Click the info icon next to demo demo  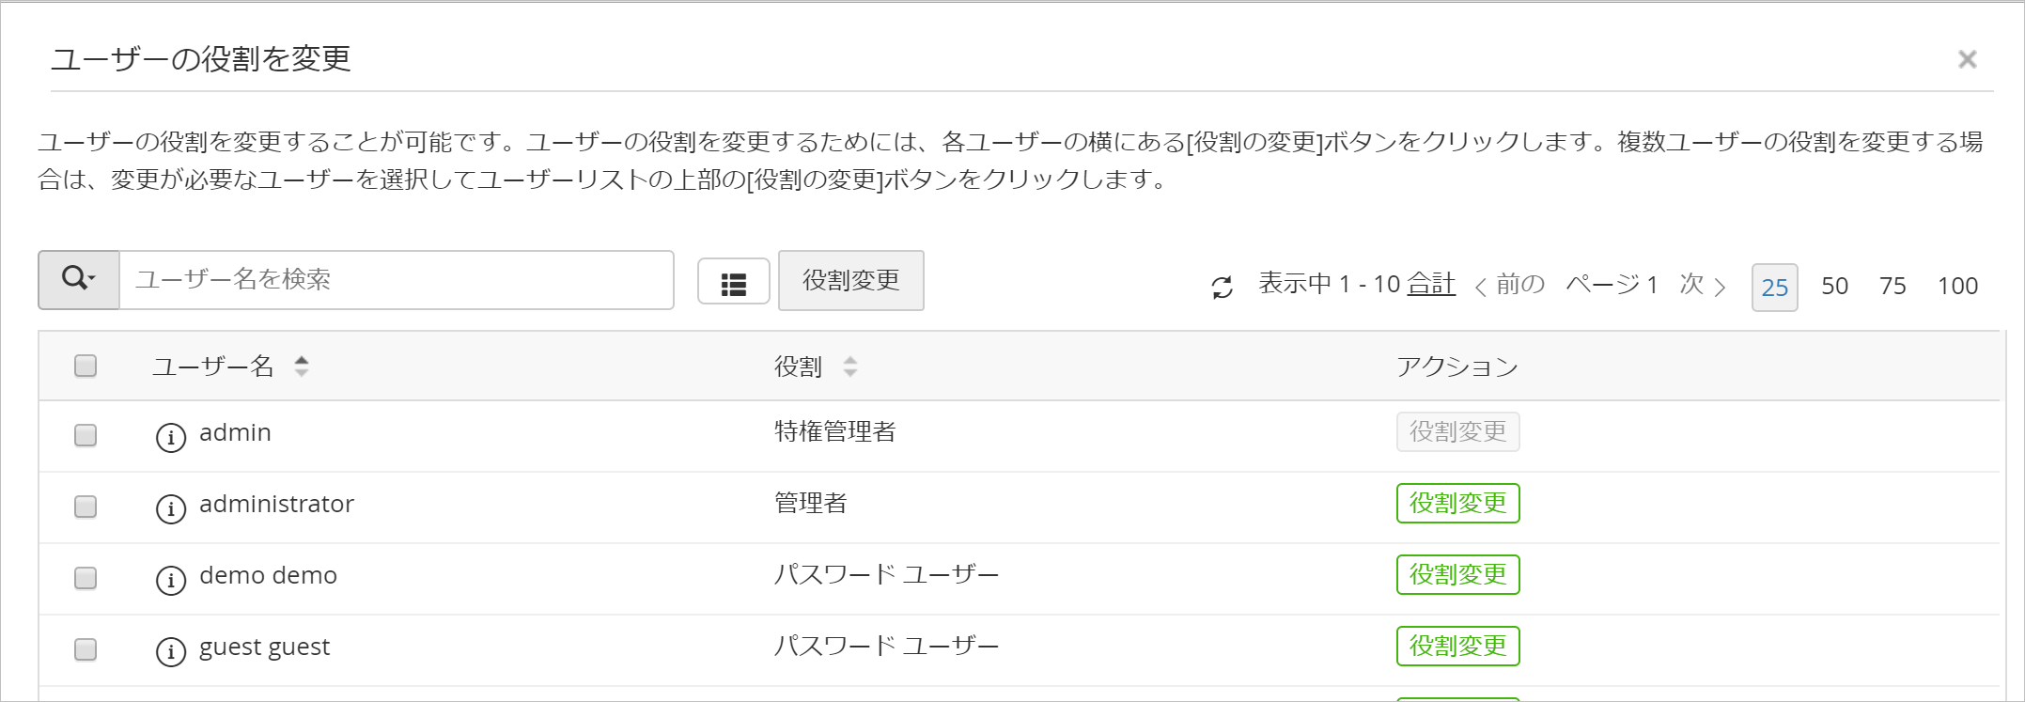click(x=170, y=580)
